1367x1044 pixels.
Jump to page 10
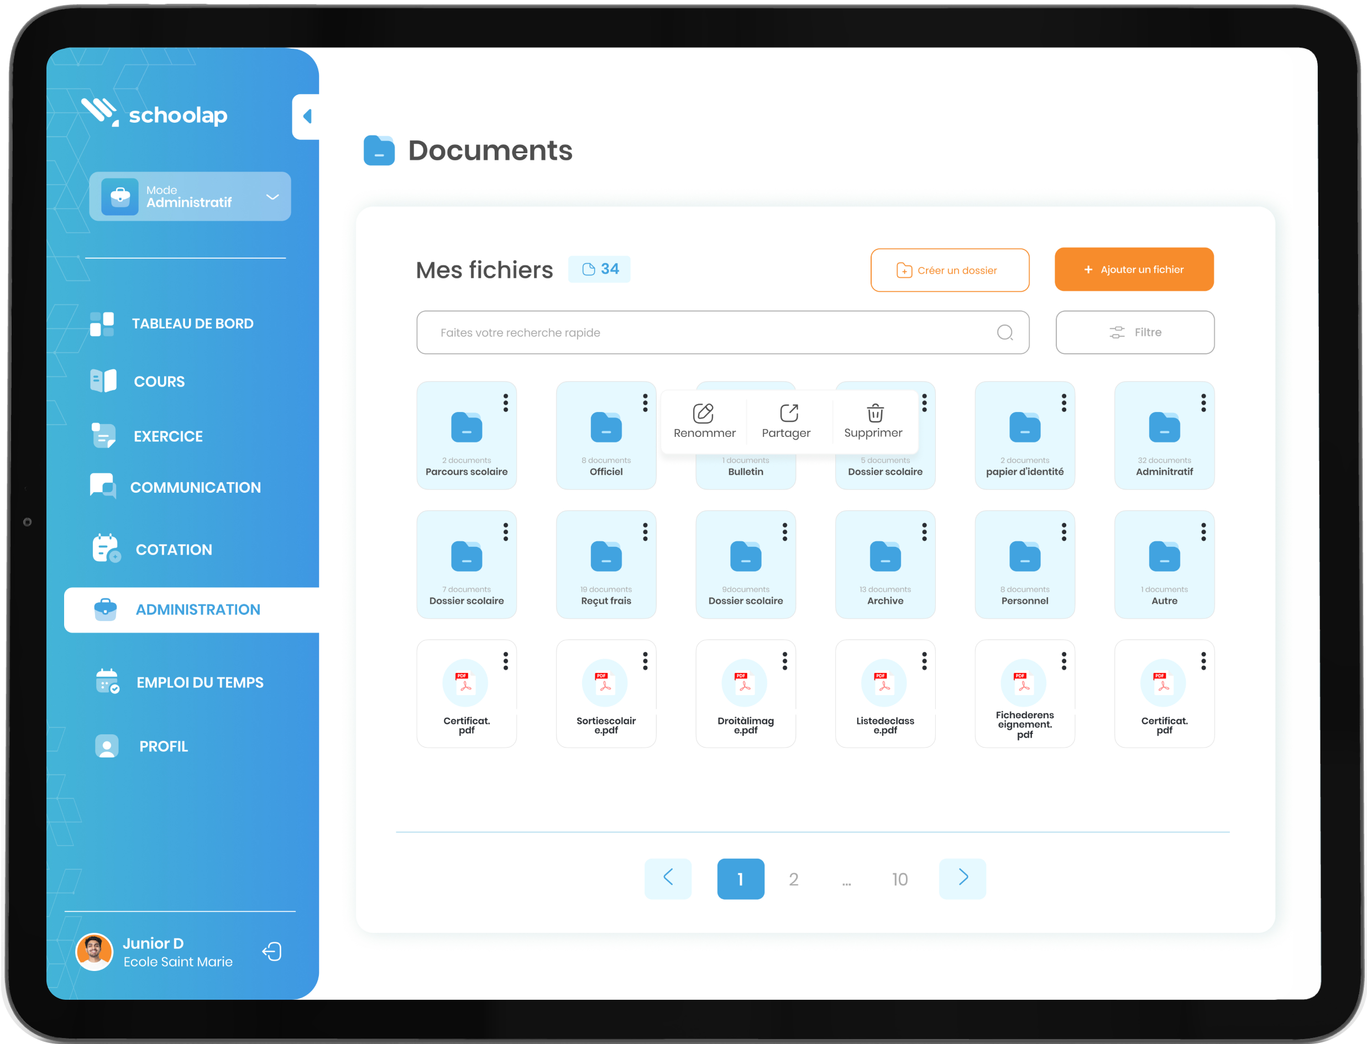point(899,879)
